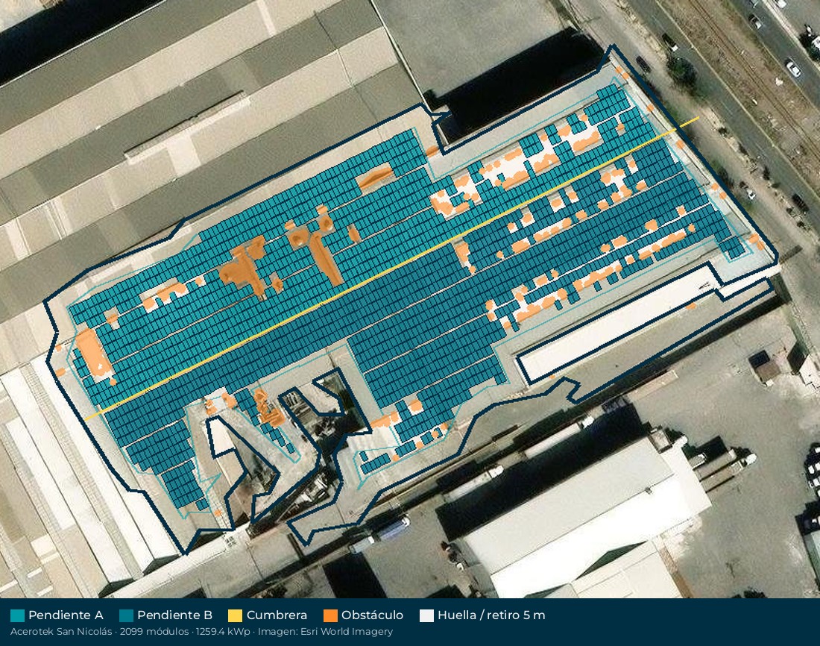Viewport: 820px width, 646px height.
Task: Click the "2099 módulos" caption text
Action: pyautogui.click(x=154, y=632)
